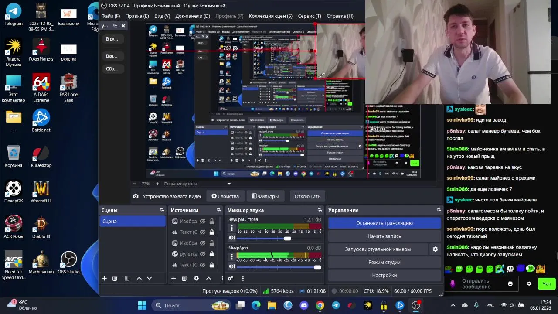The width and height of the screenshot is (558, 314).
Task: Open the Справка menu
Action: pos(340,16)
